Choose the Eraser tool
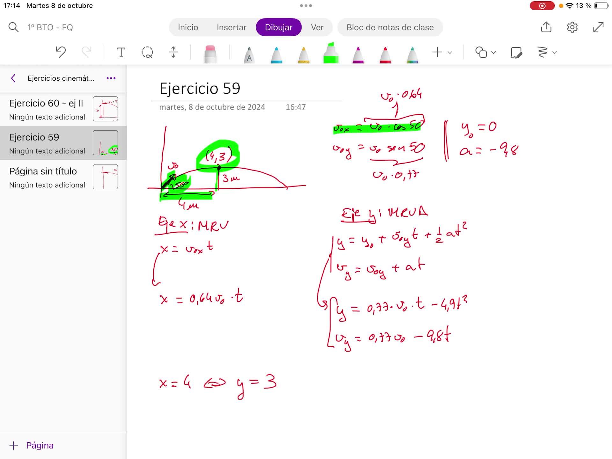This screenshot has height=459, width=612. click(x=210, y=54)
